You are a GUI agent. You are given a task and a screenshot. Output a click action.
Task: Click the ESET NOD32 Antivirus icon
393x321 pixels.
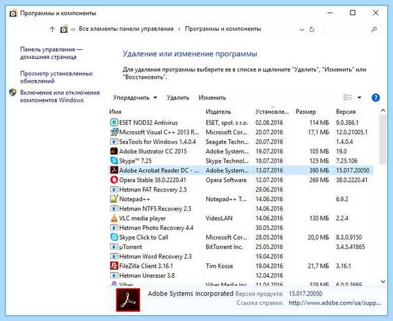(114, 123)
